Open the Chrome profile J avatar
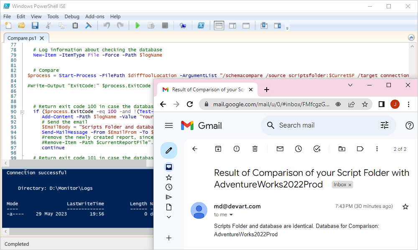Viewport: 418px width, 250px height. coord(395,104)
